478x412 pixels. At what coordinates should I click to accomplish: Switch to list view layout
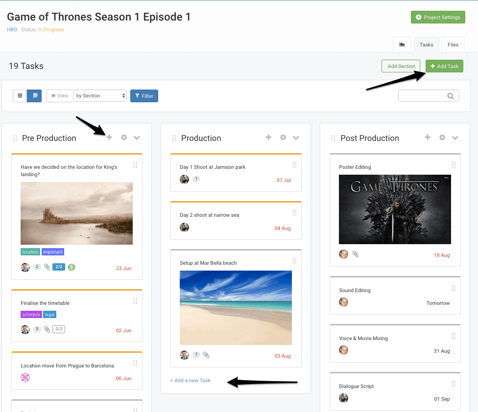tap(20, 95)
